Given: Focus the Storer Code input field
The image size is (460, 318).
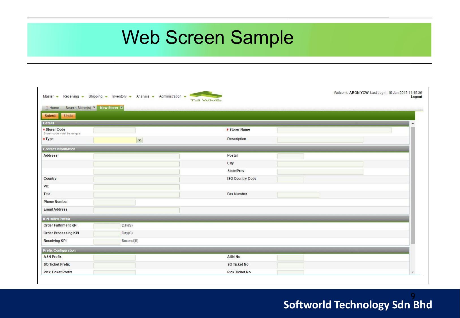Looking at the screenshot, I should (115, 130).
